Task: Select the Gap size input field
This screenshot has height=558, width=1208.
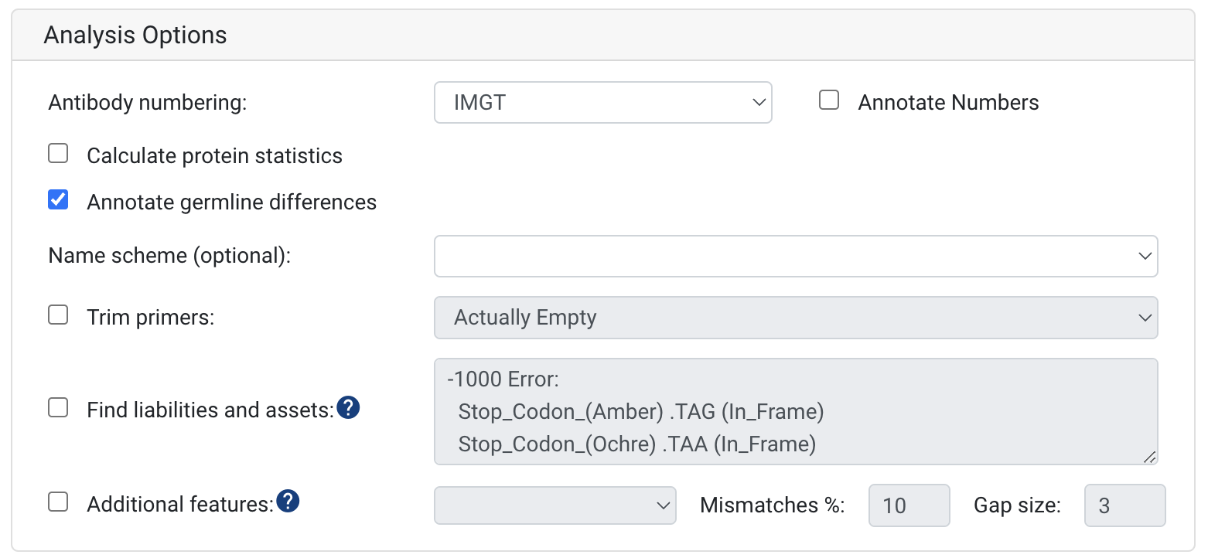Action: pos(1124,505)
